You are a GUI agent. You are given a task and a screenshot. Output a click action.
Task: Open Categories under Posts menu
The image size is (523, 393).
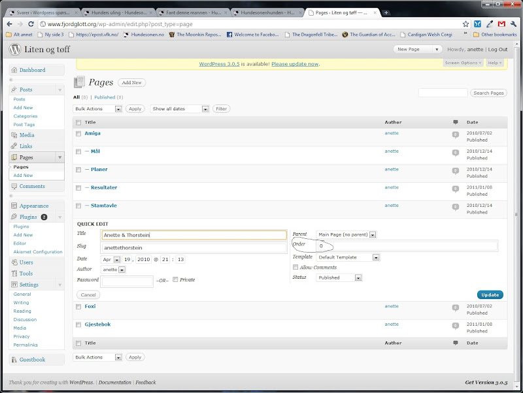(25, 116)
